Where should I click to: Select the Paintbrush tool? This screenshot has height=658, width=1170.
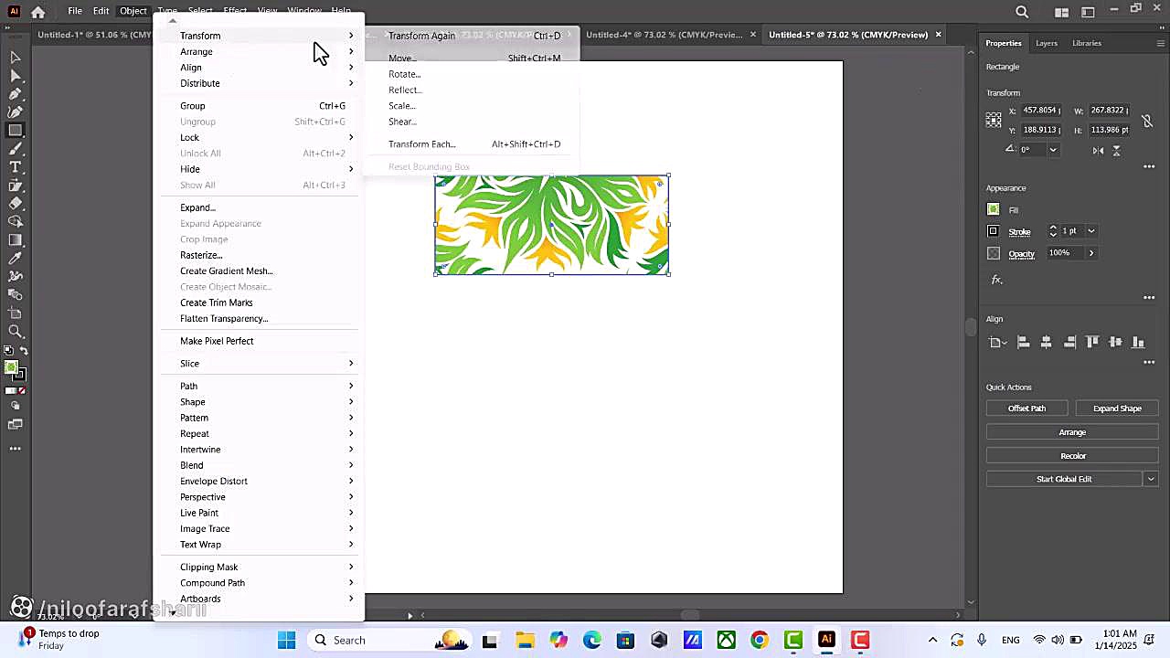tap(16, 149)
